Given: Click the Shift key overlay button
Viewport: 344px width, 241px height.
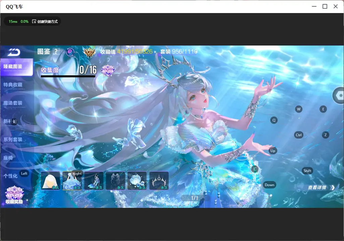Looking at the screenshot, I should coord(307,171).
